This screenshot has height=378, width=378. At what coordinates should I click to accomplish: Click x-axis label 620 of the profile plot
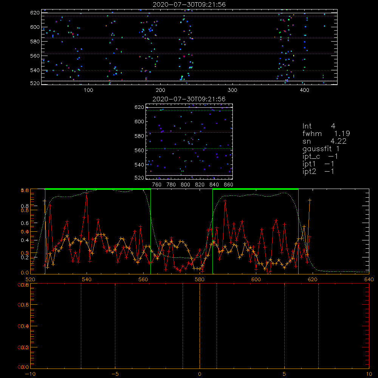(x=313, y=280)
